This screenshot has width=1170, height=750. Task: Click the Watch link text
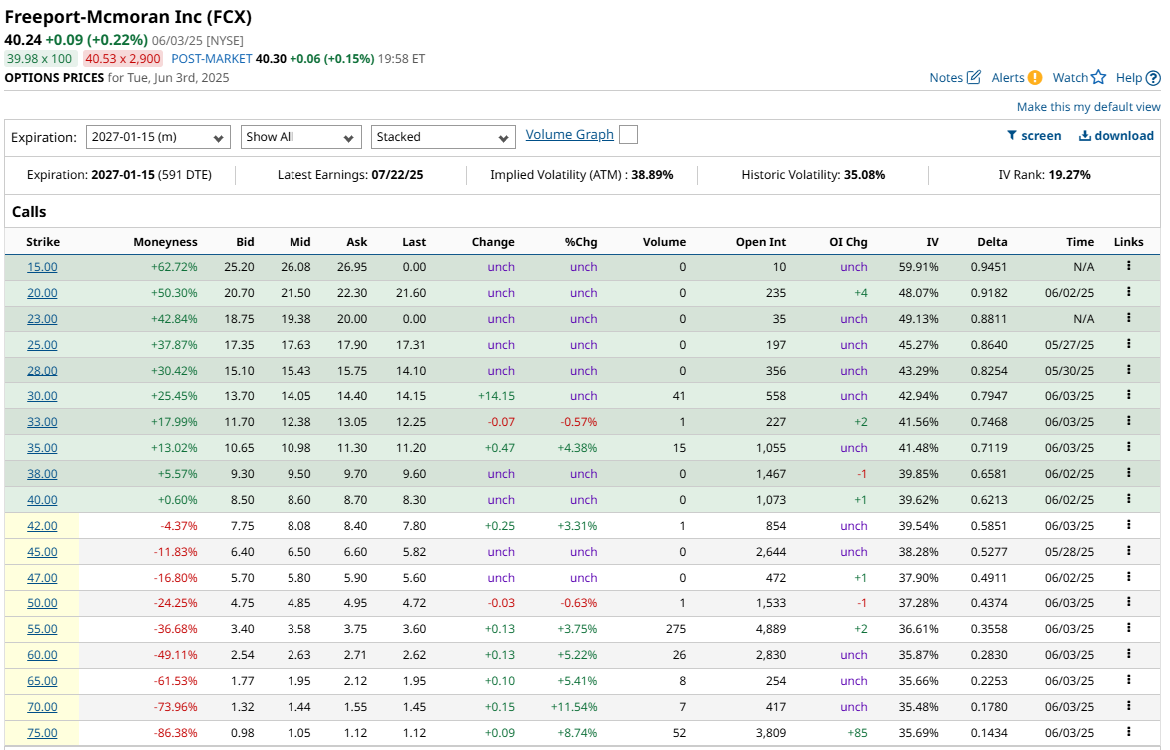click(1070, 78)
